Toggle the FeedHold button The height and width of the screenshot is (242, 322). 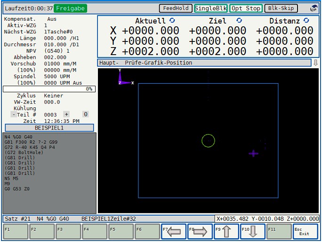(176, 8)
